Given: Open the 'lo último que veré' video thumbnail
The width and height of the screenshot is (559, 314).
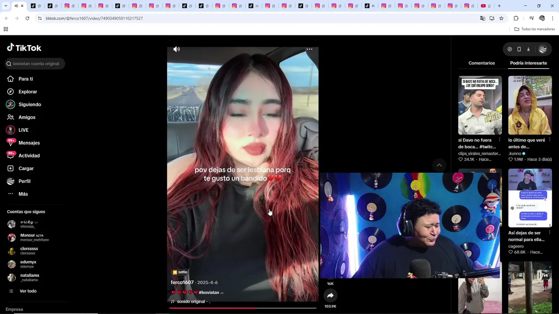Looking at the screenshot, I should point(530,105).
